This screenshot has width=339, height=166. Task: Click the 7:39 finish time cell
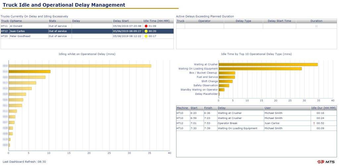click(x=210, y=128)
